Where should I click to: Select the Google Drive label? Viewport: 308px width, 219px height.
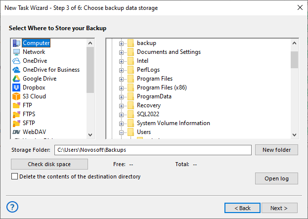click(40, 79)
